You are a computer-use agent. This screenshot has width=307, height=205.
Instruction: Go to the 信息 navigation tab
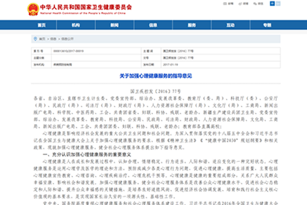click(153, 25)
